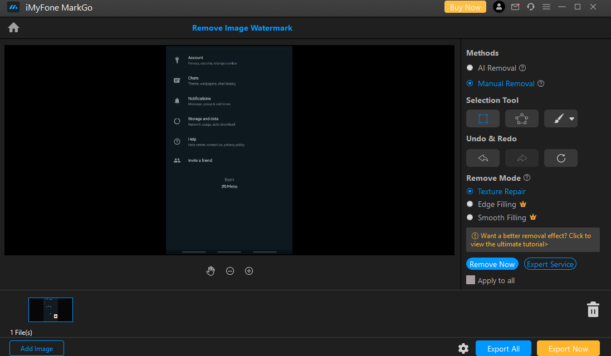Image resolution: width=611 pixels, height=356 pixels.
Task: Go to the Home screen icon
Action: pyautogui.click(x=13, y=28)
